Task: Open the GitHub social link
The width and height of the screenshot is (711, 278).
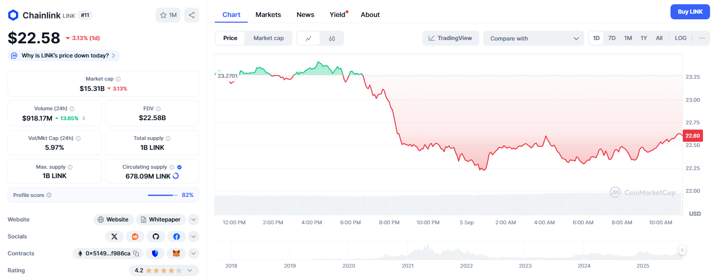Action: coord(156,237)
